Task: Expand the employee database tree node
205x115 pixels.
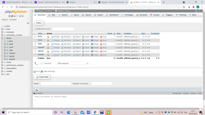Action: [2, 32]
